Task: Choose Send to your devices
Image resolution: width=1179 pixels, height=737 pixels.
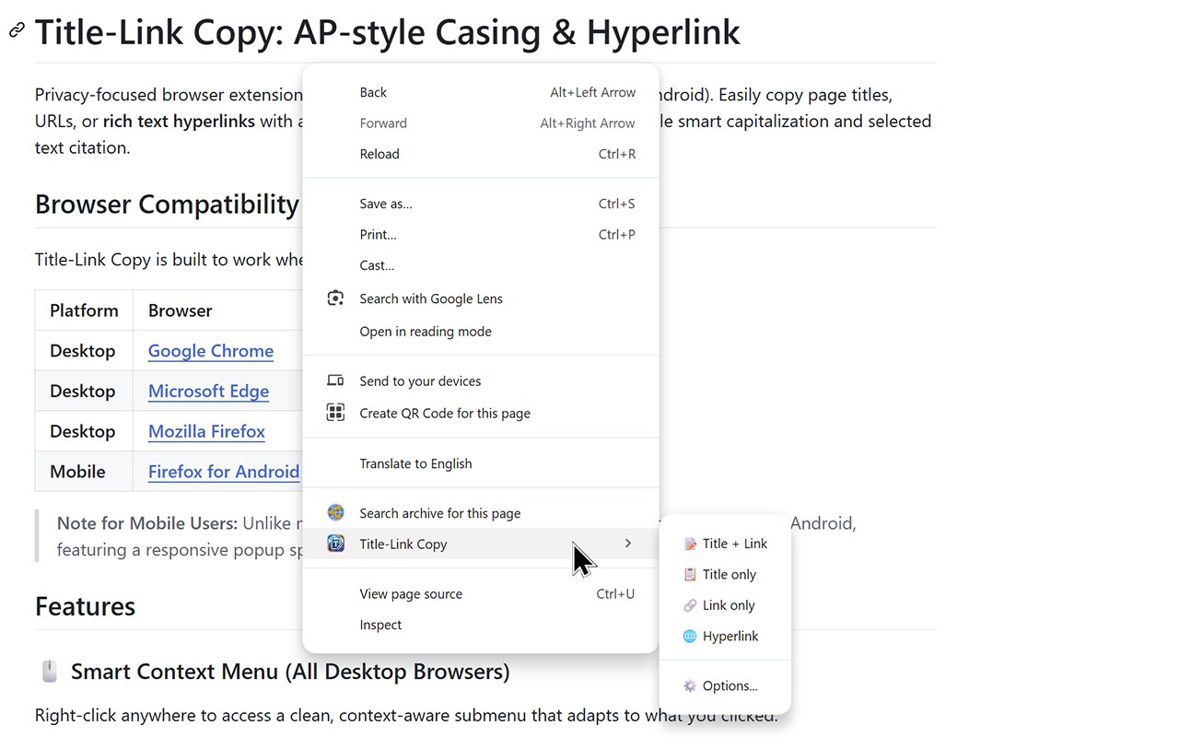Action: (x=481, y=380)
